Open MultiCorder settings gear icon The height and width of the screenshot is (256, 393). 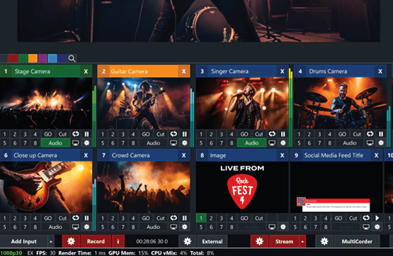(x=324, y=241)
